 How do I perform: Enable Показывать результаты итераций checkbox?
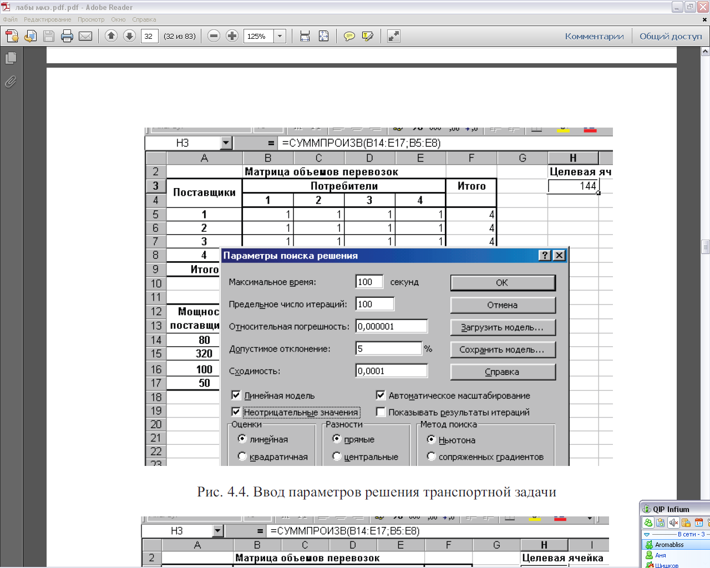(x=381, y=412)
